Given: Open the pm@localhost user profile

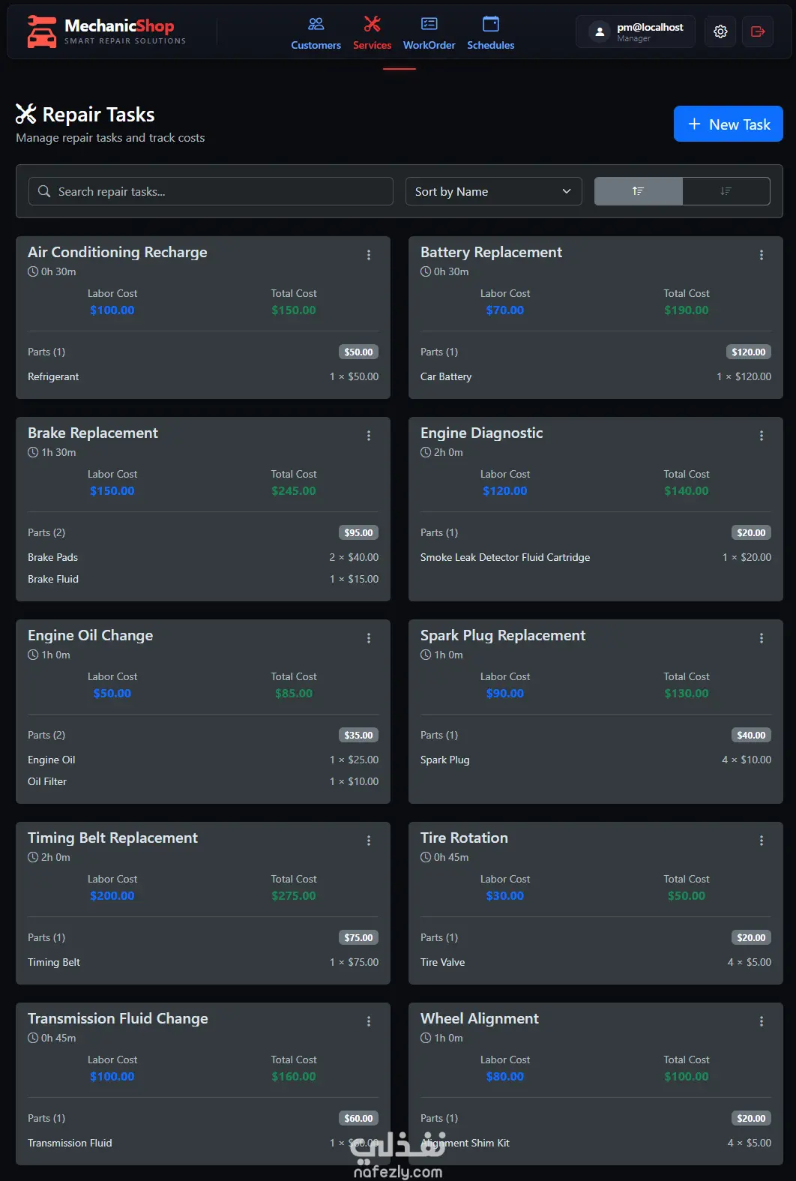Looking at the screenshot, I should click(636, 31).
